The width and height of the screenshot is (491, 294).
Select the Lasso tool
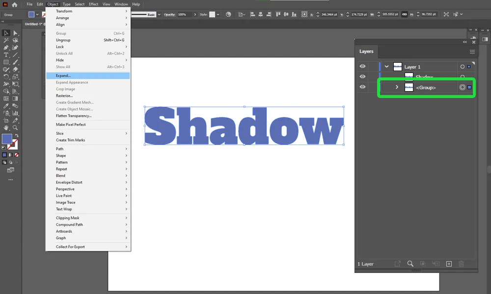(15, 40)
